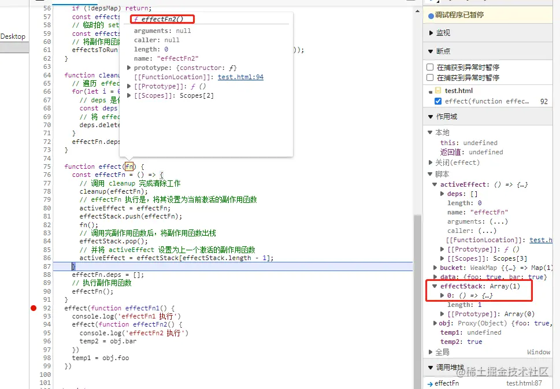Image resolution: width=560 pixels, height=389 pixels.
Task: Expand the 关闭(effect) closure scope
Action: [x=430, y=162]
